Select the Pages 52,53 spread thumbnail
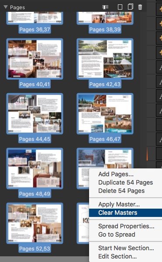 34,223
